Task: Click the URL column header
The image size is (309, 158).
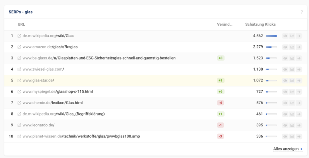Action: click(21, 24)
